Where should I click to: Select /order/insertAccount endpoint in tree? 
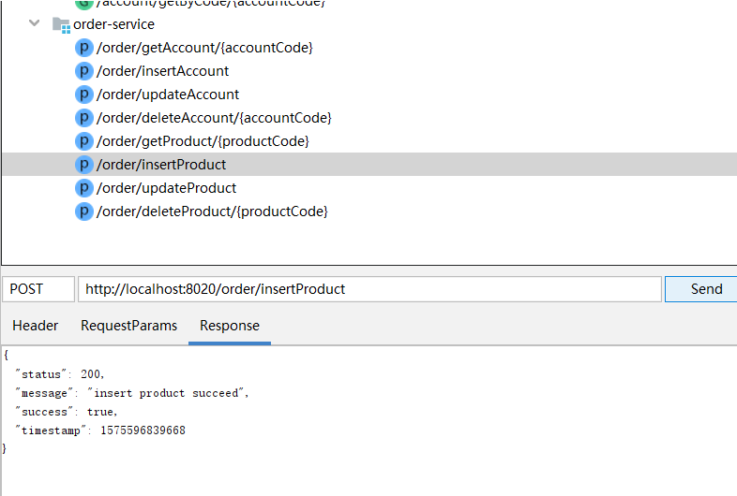click(x=162, y=71)
